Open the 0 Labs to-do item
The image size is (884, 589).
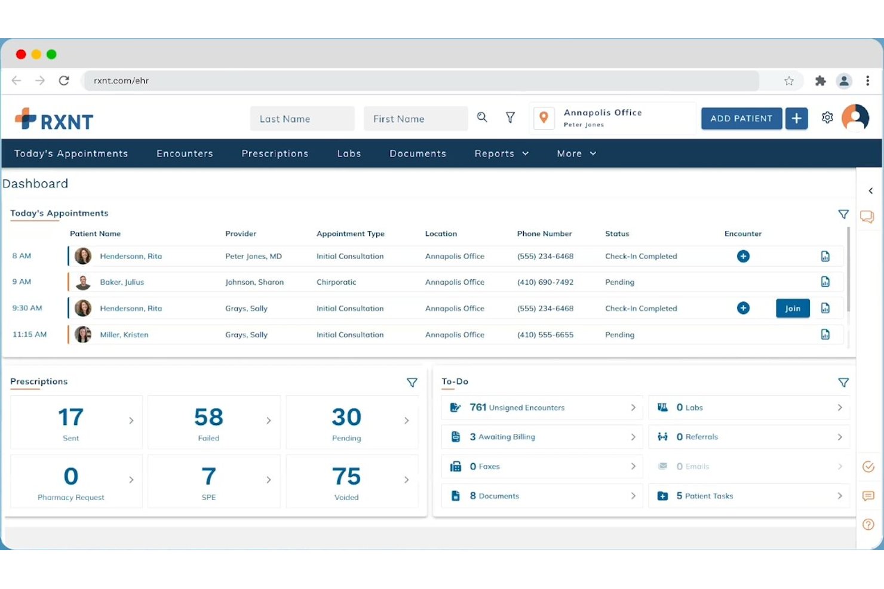point(749,408)
